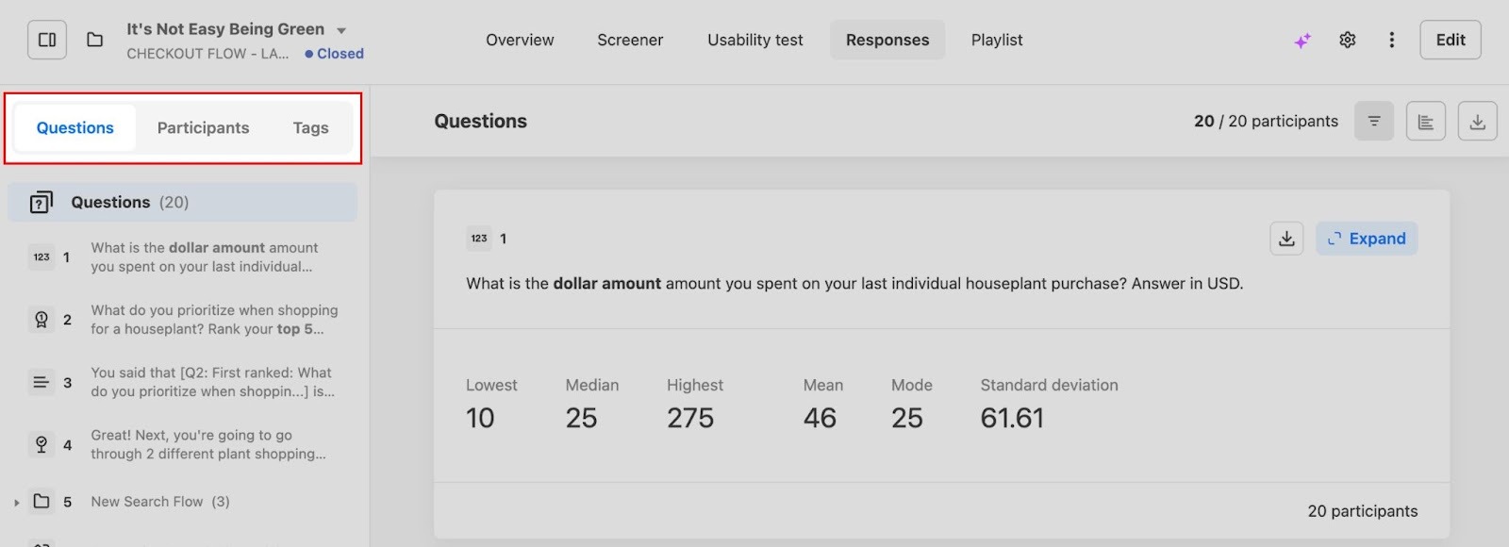The width and height of the screenshot is (1509, 547).
Task: Open the Playlist tab
Action: point(997,40)
